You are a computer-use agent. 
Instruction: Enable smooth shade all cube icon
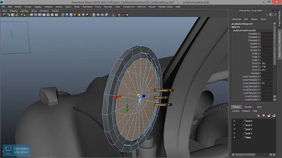pyautogui.click(x=67, y=15)
